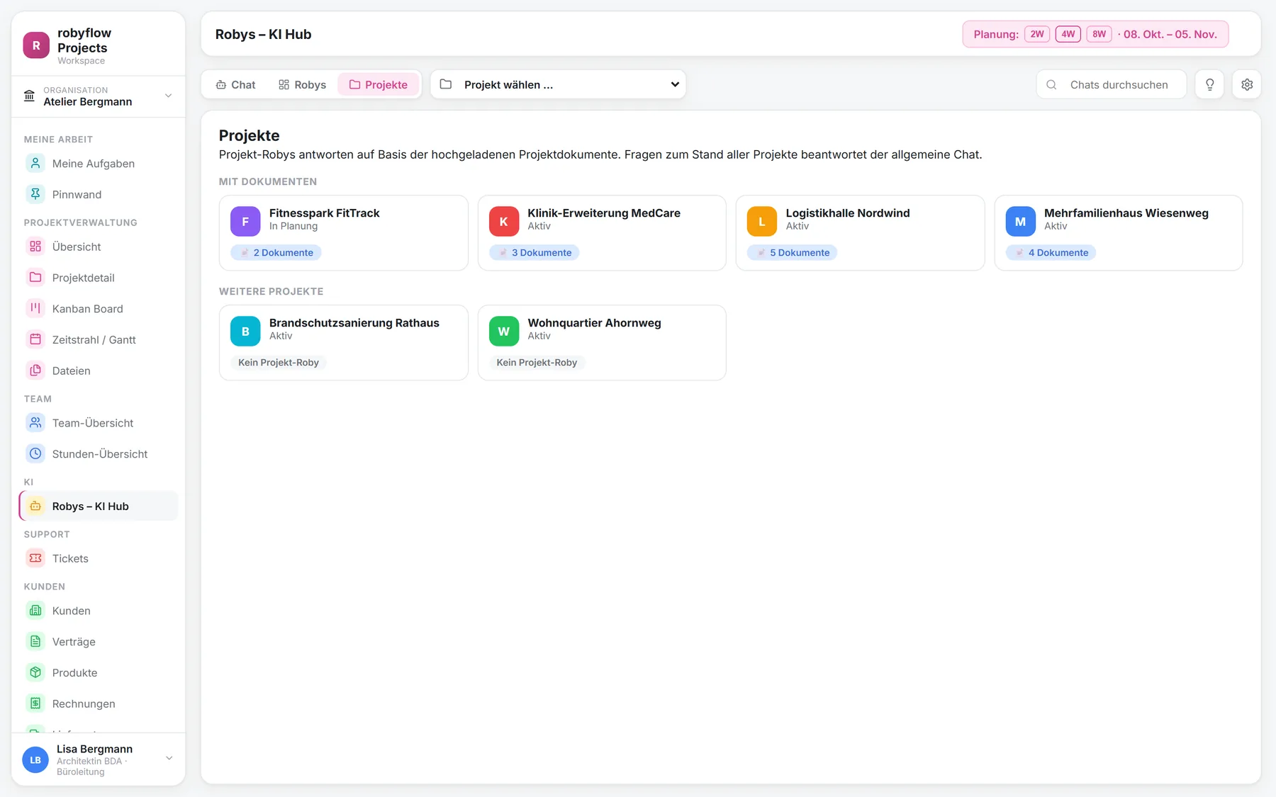1276x797 pixels.
Task: Switch to the Robys tab
Action: pyautogui.click(x=302, y=84)
